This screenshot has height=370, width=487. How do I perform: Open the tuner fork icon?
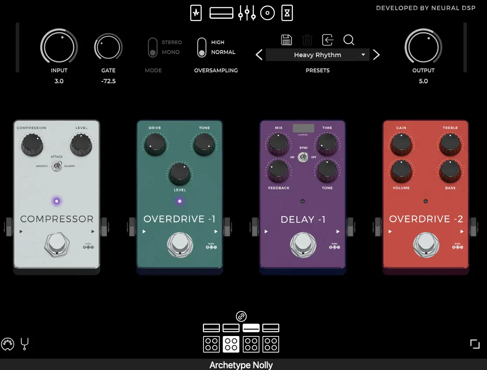click(x=24, y=344)
